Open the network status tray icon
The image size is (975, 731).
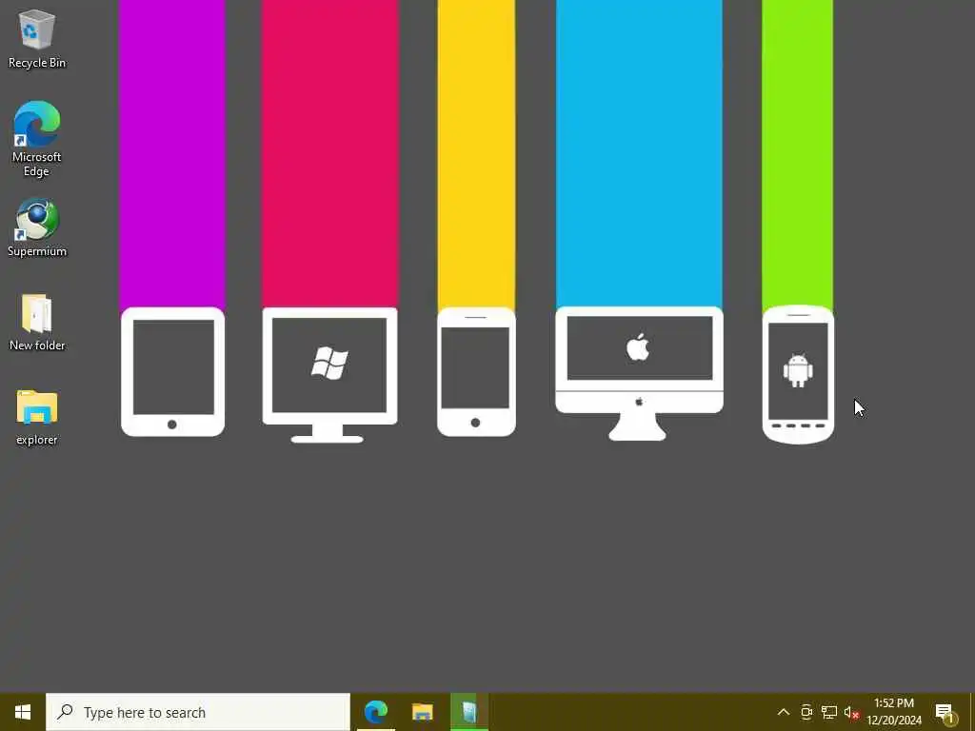pyautogui.click(x=829, y=712)
